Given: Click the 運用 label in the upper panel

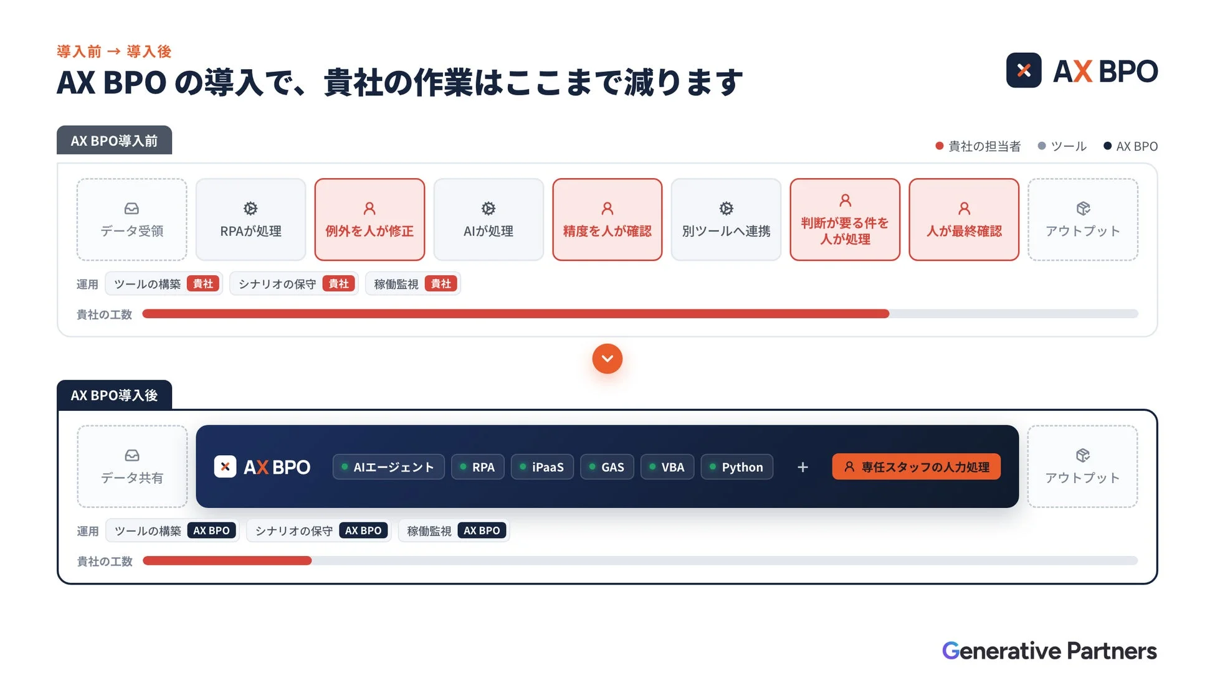Looking at the screenshot, I should (87, 284).
